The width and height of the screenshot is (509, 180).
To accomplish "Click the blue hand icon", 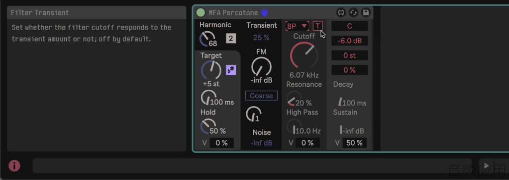I will click(264, 12).
